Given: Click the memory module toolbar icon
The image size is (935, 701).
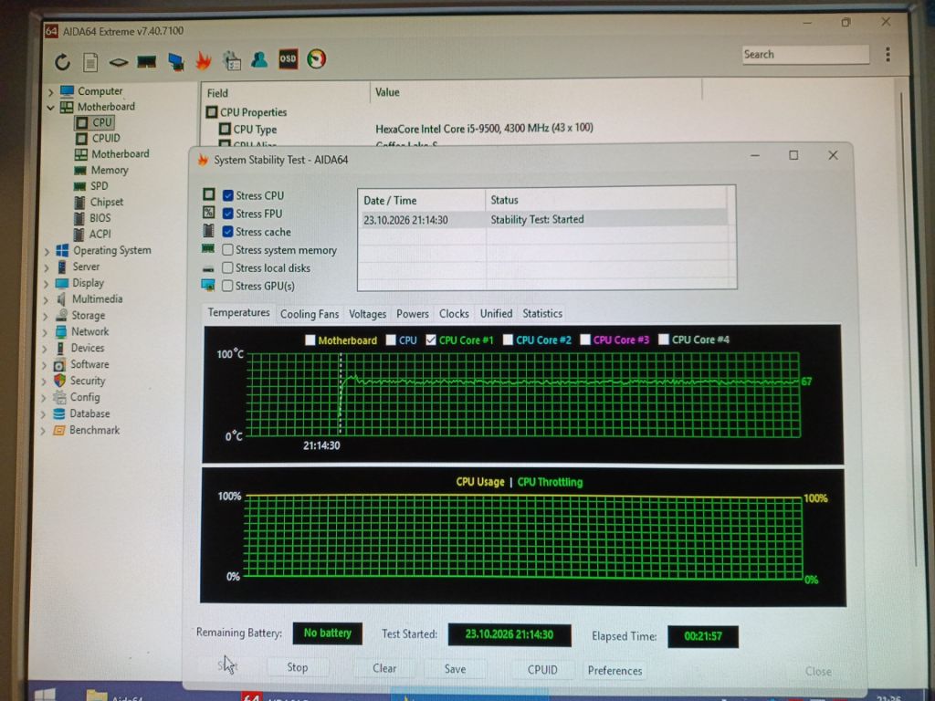Looking at the screenshot, I should click(147, 61).
